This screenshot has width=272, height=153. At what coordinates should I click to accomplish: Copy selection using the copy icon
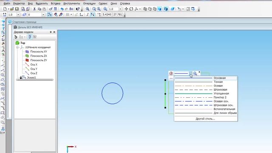coord(40,9)
